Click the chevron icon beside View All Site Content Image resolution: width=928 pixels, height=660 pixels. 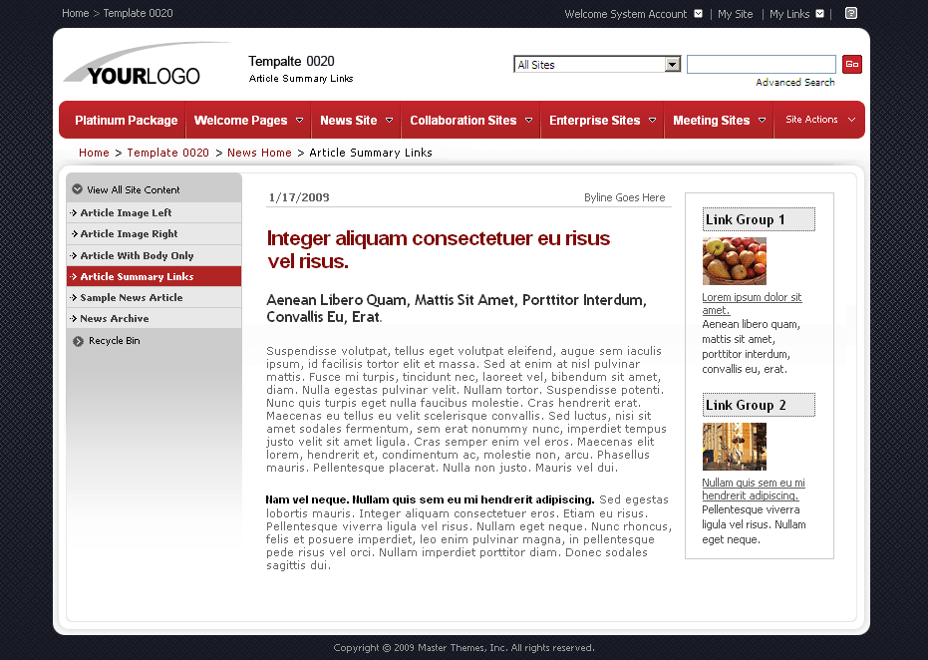(78, 187)
